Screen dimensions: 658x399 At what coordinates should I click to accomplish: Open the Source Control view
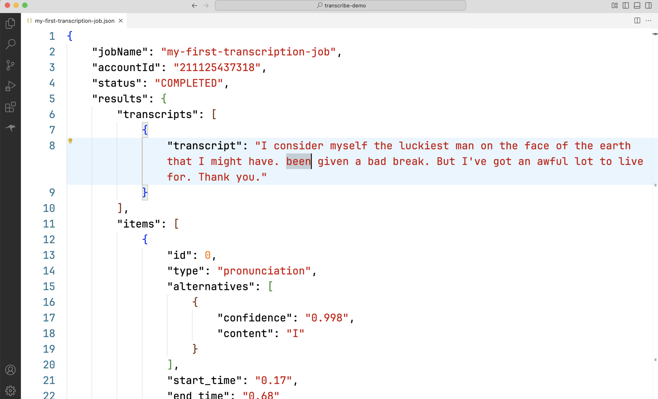[x=10, y=65]
